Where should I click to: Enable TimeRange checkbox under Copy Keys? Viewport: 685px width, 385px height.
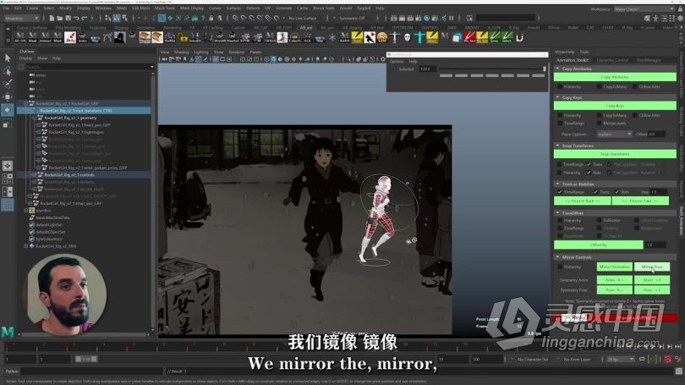pos(560,124)
